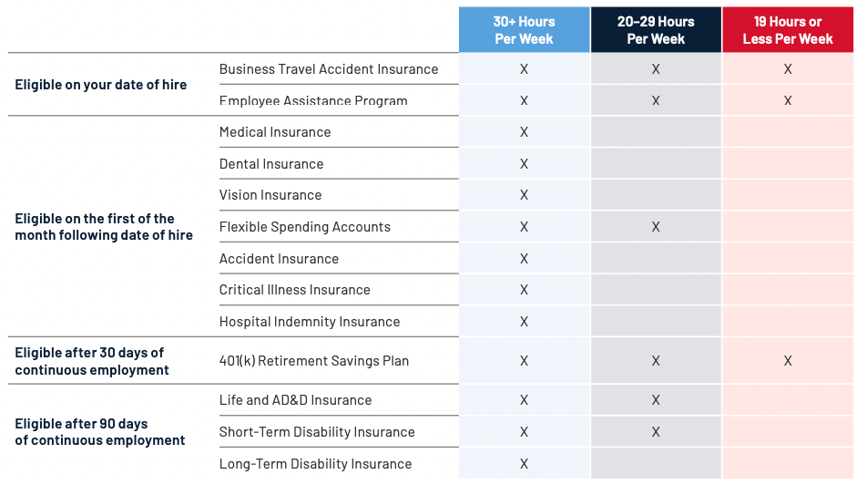This screenshot has width=857, height=485.
Task: Click the Medical Insurance row label
Action: coord(275,132)
